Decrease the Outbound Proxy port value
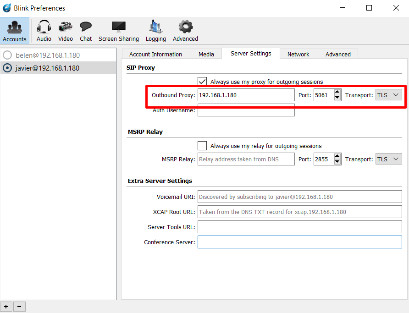 click(x=337, y=98)
